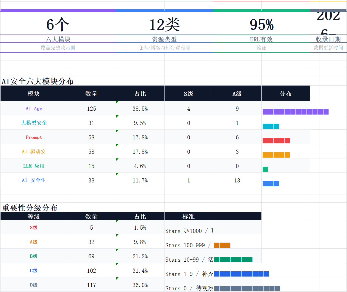
Task: Click the '31.4%' percentage cell
Action: (x=140, y=270)
